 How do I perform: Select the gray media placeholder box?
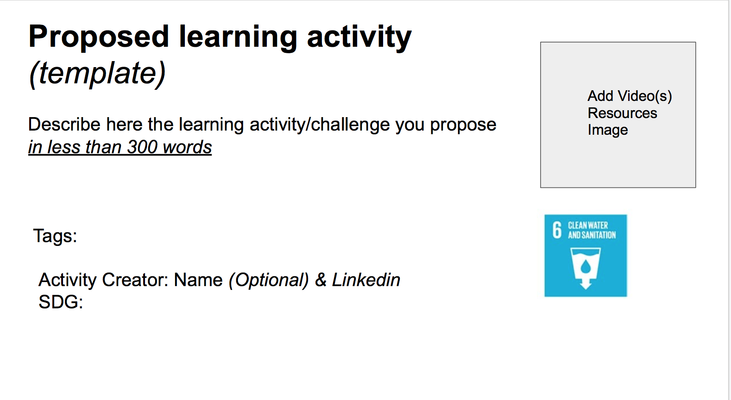click(x=618, y=115)
